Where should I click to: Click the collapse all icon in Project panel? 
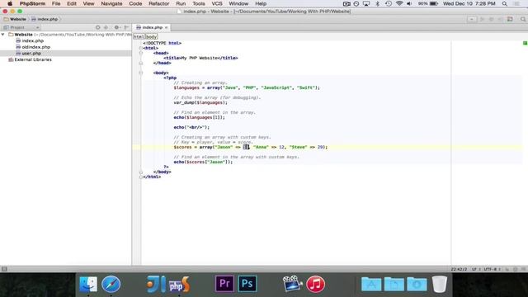tap(106, 27)
